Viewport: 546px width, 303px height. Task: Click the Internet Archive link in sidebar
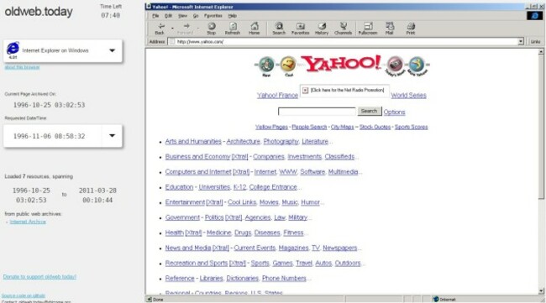point(28,222)
